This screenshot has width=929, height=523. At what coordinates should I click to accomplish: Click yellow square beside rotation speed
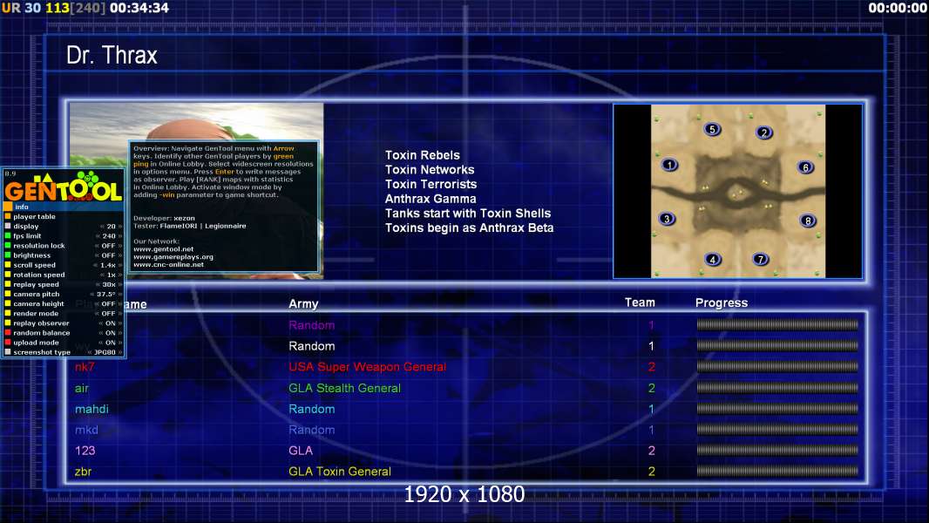(8, 275)
